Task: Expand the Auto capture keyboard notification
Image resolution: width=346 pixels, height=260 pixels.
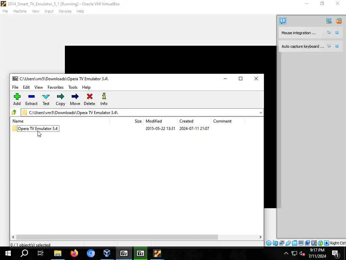Action: point(303,46)
